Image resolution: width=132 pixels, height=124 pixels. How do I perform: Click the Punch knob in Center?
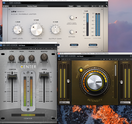32,58
